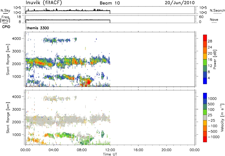Screen dimensions: 225x156
Task: Select the 'themis 3300' control program text
Action: 38,28
